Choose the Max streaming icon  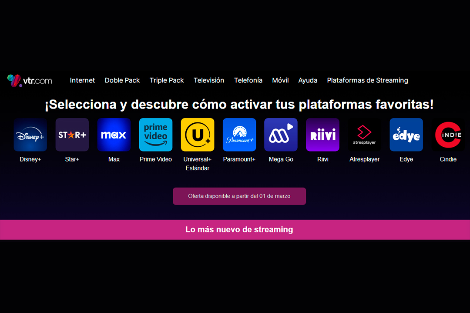114,135
